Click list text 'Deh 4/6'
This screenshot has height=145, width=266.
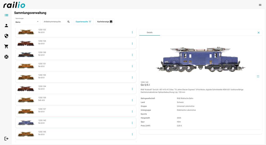[41, 100]
